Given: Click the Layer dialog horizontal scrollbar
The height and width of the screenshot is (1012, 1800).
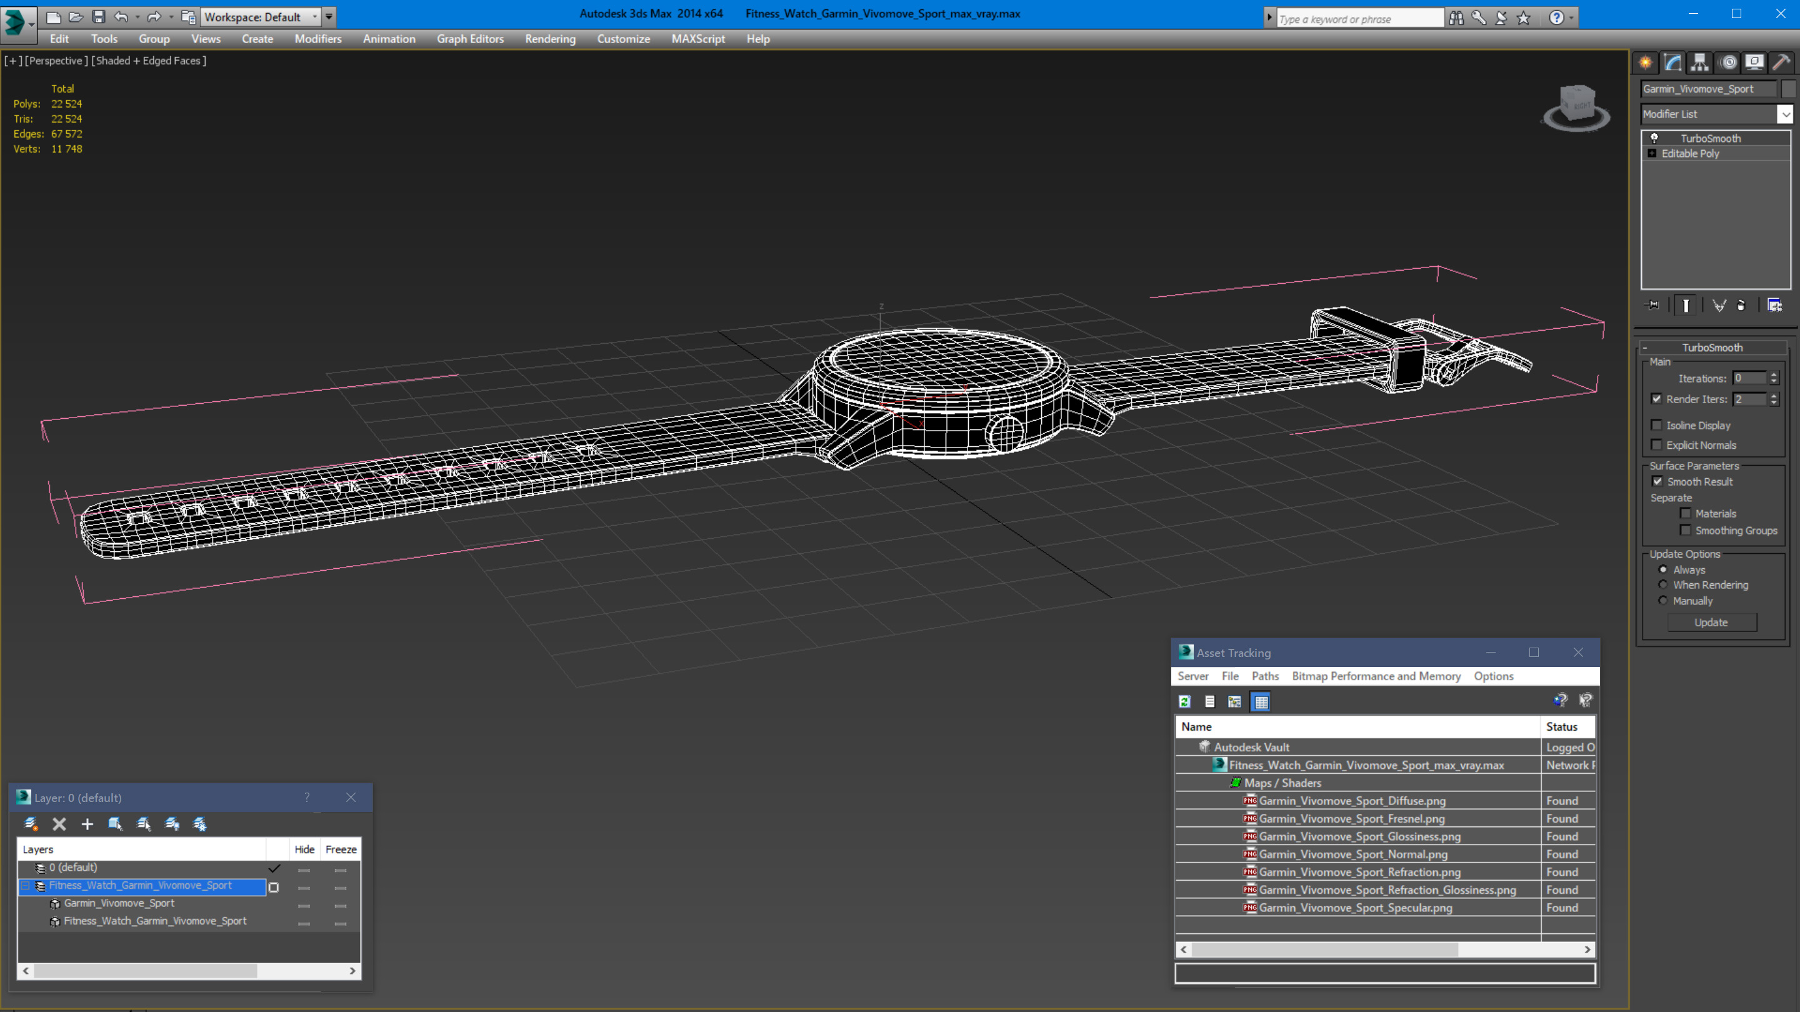Looking at the screenshot, I should coord(189,971).
